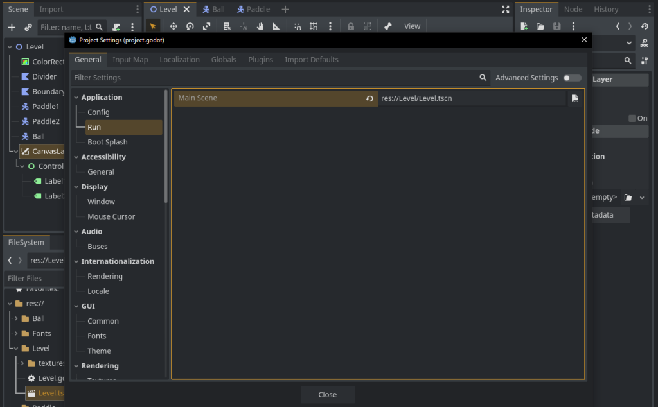
Task: Browse for Main Scene file
Action: tap(575, 98)
